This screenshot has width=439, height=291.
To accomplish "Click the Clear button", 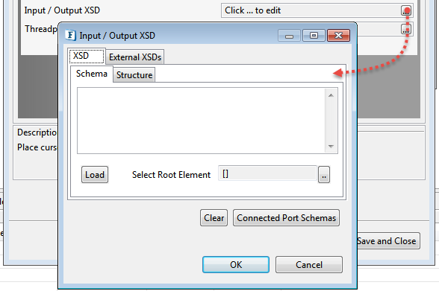I will tap(214, 218).
